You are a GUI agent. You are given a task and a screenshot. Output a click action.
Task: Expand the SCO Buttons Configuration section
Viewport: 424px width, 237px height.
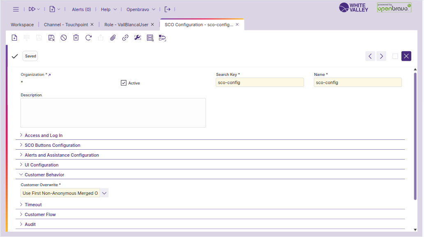point(52,145)
